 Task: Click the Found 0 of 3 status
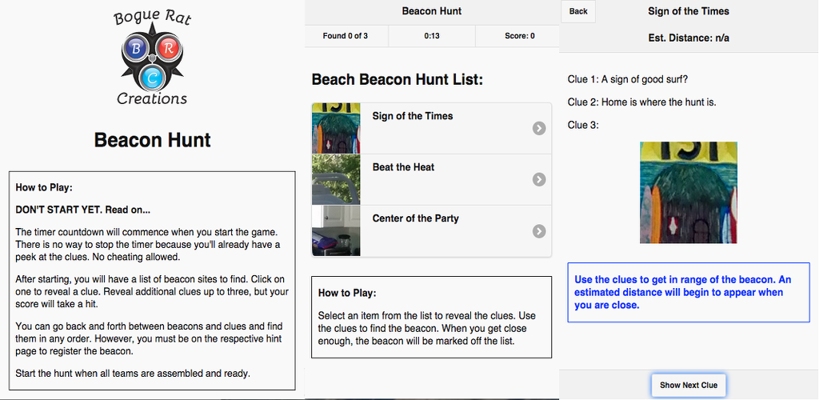[x=346, y=36]
